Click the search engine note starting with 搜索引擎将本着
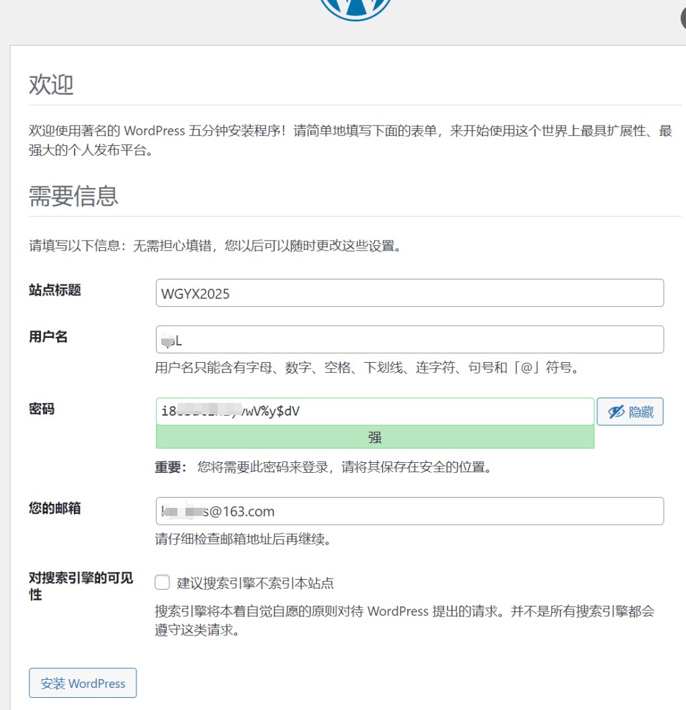Viewport: 686px width, 710px height. tap(404, 621)
